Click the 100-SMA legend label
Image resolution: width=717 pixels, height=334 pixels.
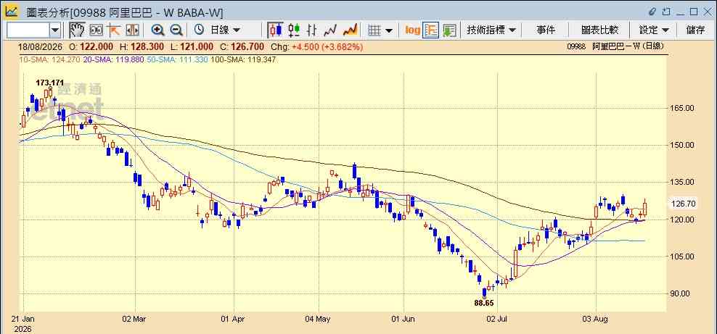tap(243, 59)
